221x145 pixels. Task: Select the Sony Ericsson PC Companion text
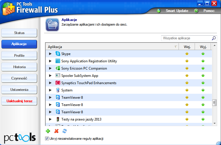[x=84, y=68]
